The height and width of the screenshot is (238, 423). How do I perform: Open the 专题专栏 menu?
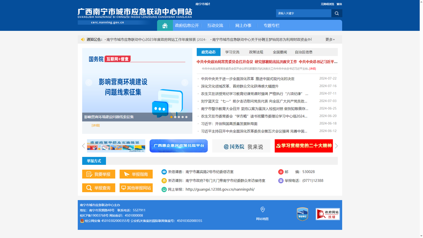pyautogui.click(x=271, y=26)
